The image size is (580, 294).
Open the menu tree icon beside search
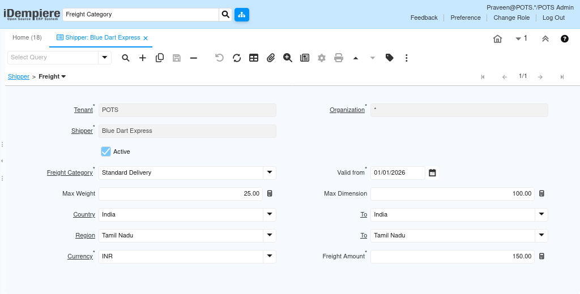[x=241, y=15]
